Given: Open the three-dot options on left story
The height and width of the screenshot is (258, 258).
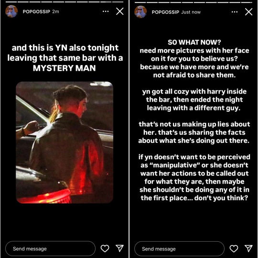Looking at the screenshot, I should click(x=106, y=11).
